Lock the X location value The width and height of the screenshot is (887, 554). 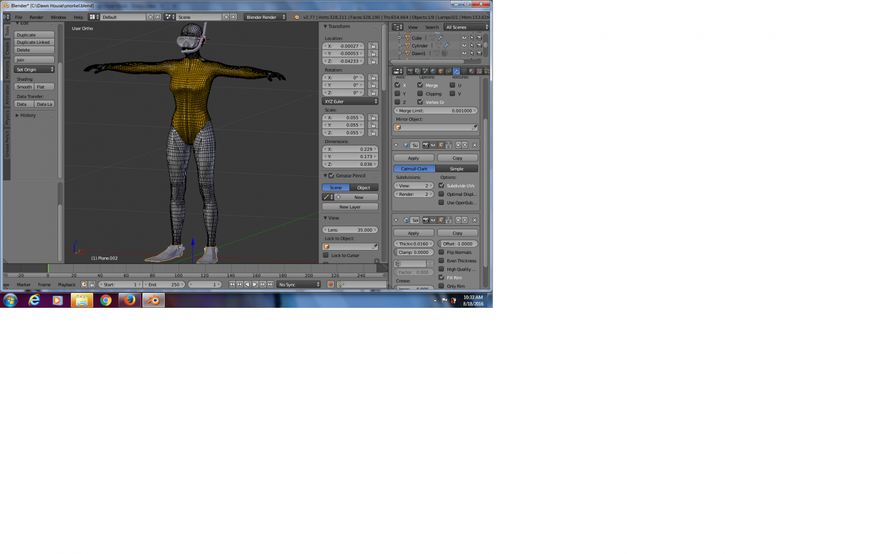click(373, 46)
